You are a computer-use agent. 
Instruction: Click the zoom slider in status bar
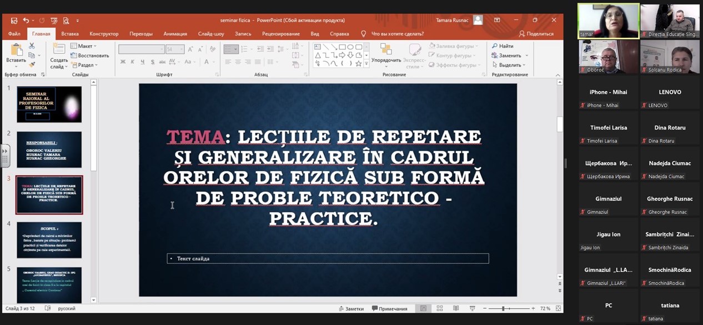(x=503, y=308)
